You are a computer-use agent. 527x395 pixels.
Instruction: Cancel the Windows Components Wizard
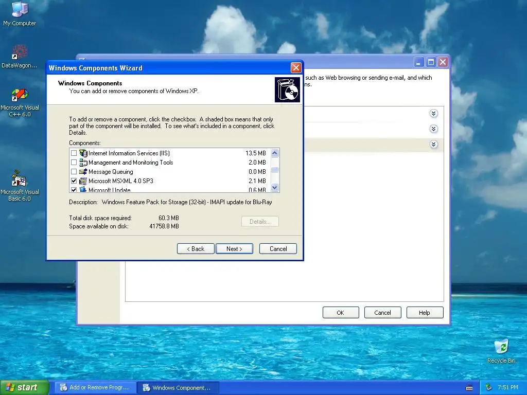pyautogui.click(x=278, y=249)
